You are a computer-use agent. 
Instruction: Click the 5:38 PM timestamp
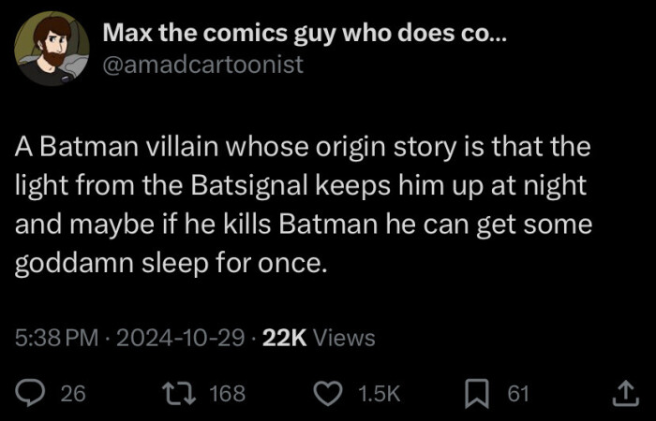58,338
